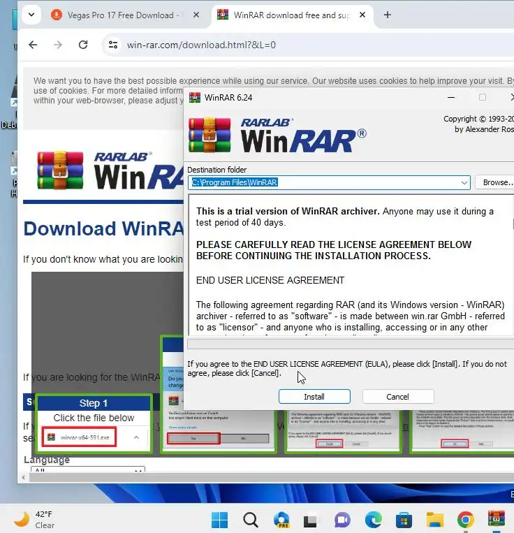The width and height of the screenshot is (514, 533).
Task: Click the third installation step thumbnail
Action: pos(343,431)
